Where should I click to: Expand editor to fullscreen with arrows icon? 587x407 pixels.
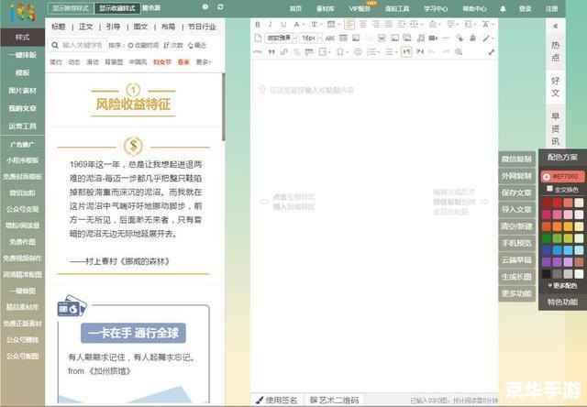click(492, 52)
